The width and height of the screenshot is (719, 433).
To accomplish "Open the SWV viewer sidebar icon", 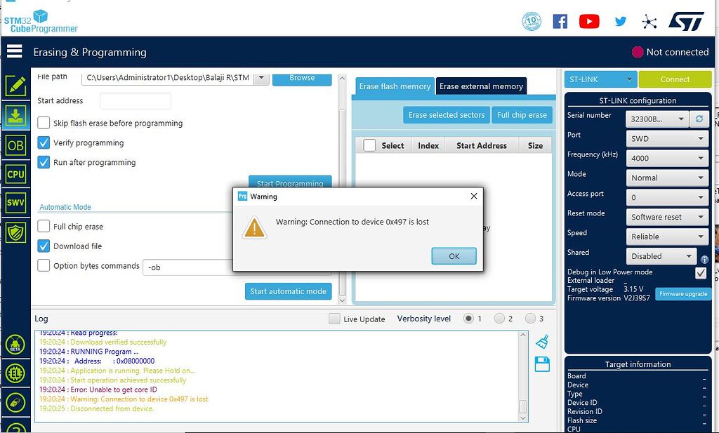I will pyautogui.click(x=15, y=203).
